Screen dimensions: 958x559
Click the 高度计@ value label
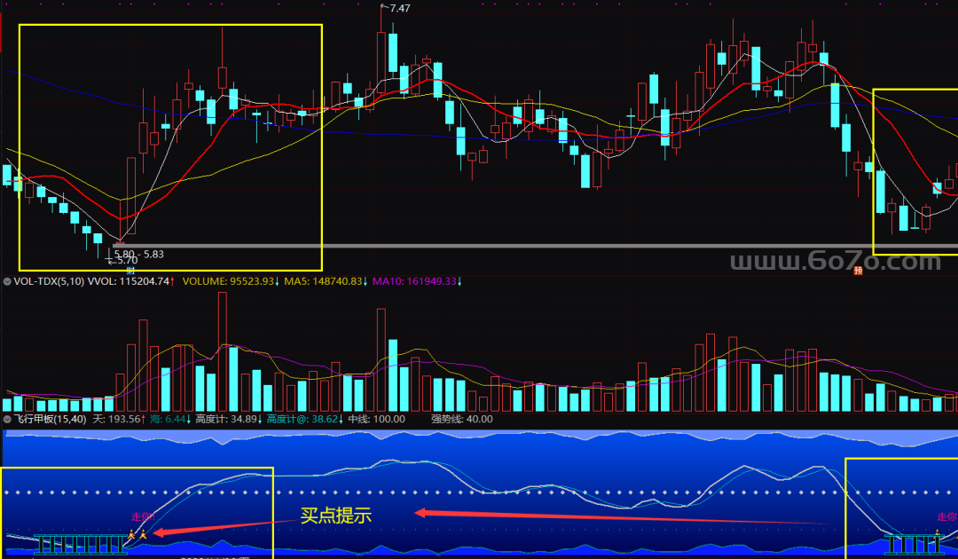pos(303,419)
